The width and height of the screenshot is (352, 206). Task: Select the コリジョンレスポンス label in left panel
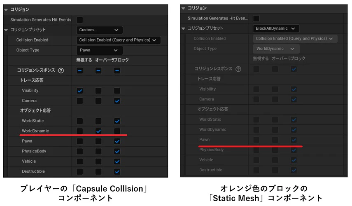(x=36, y=70)
